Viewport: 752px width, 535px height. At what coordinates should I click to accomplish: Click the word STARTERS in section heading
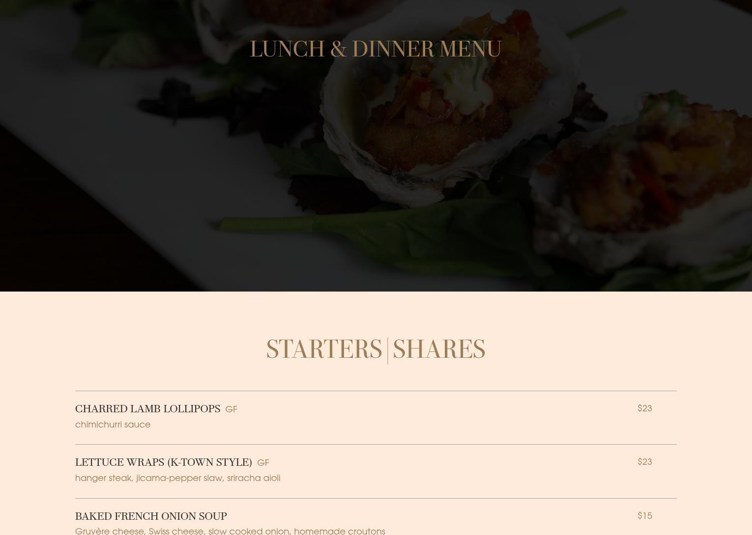(324, 349)
